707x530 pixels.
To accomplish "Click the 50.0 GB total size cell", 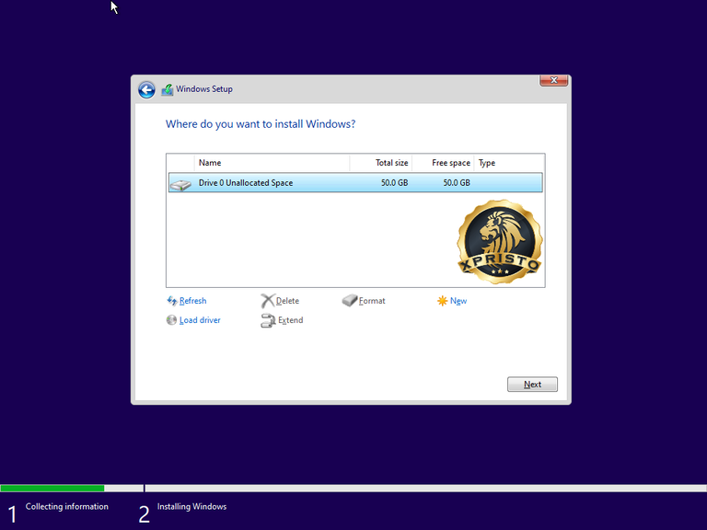I will coord(394,182).
